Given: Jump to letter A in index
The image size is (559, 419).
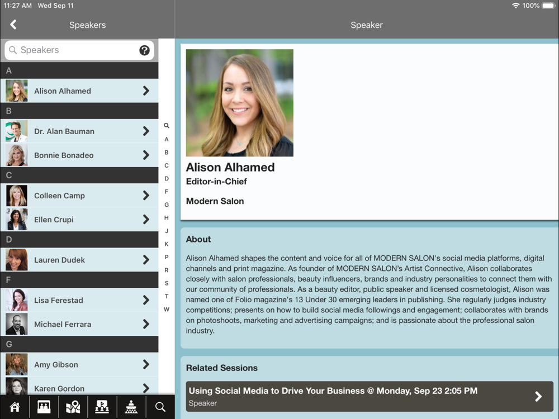Looking at the screenshot, I should click(x=167, y=139).
